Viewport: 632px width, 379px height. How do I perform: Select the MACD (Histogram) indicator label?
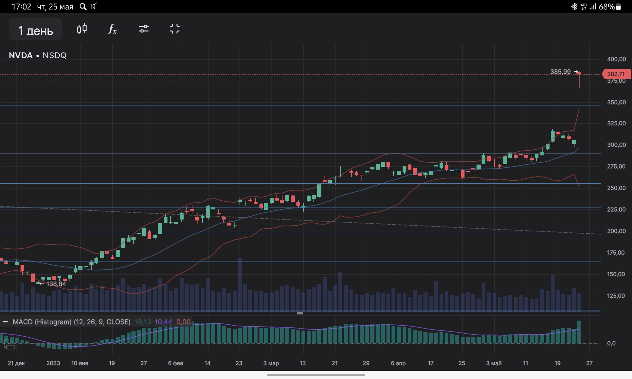click(71, 322)
